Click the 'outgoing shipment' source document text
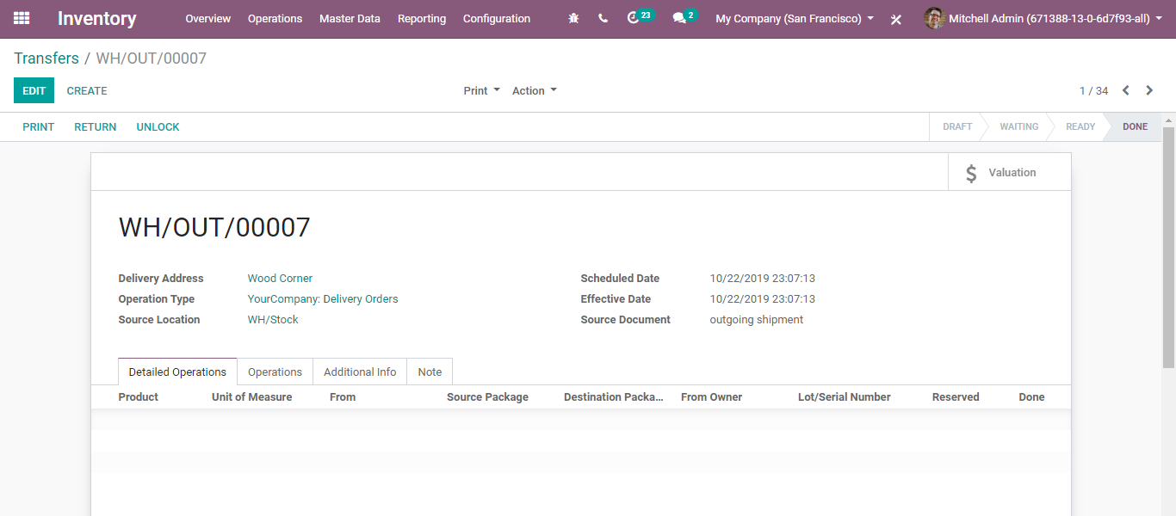The height and width of the screenshot is (516, 1176). click(756, 319)
